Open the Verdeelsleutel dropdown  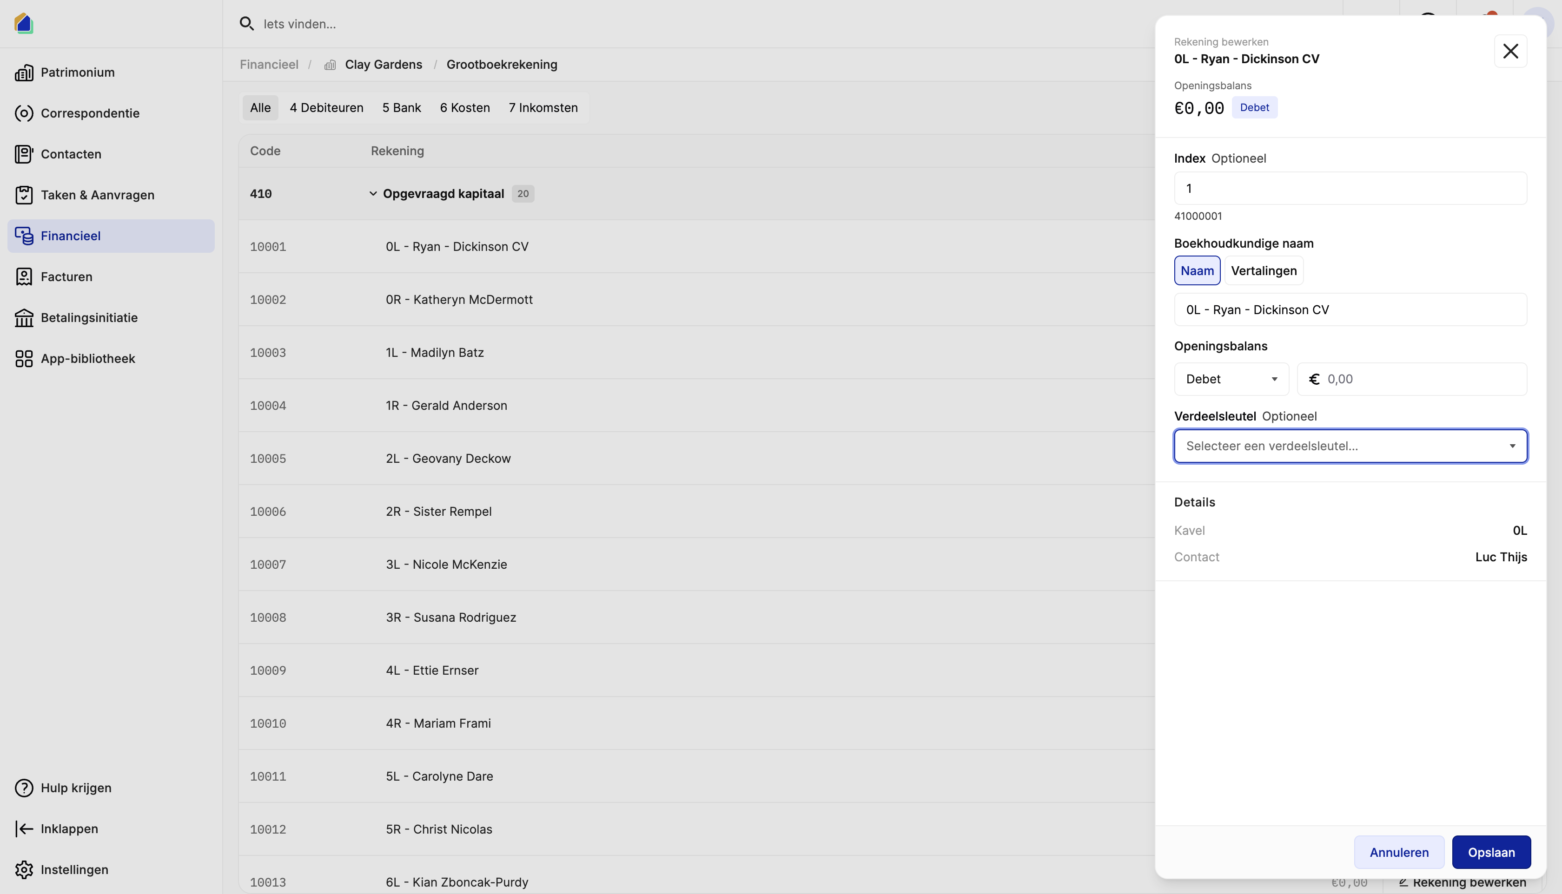(x=1350, y=447)
